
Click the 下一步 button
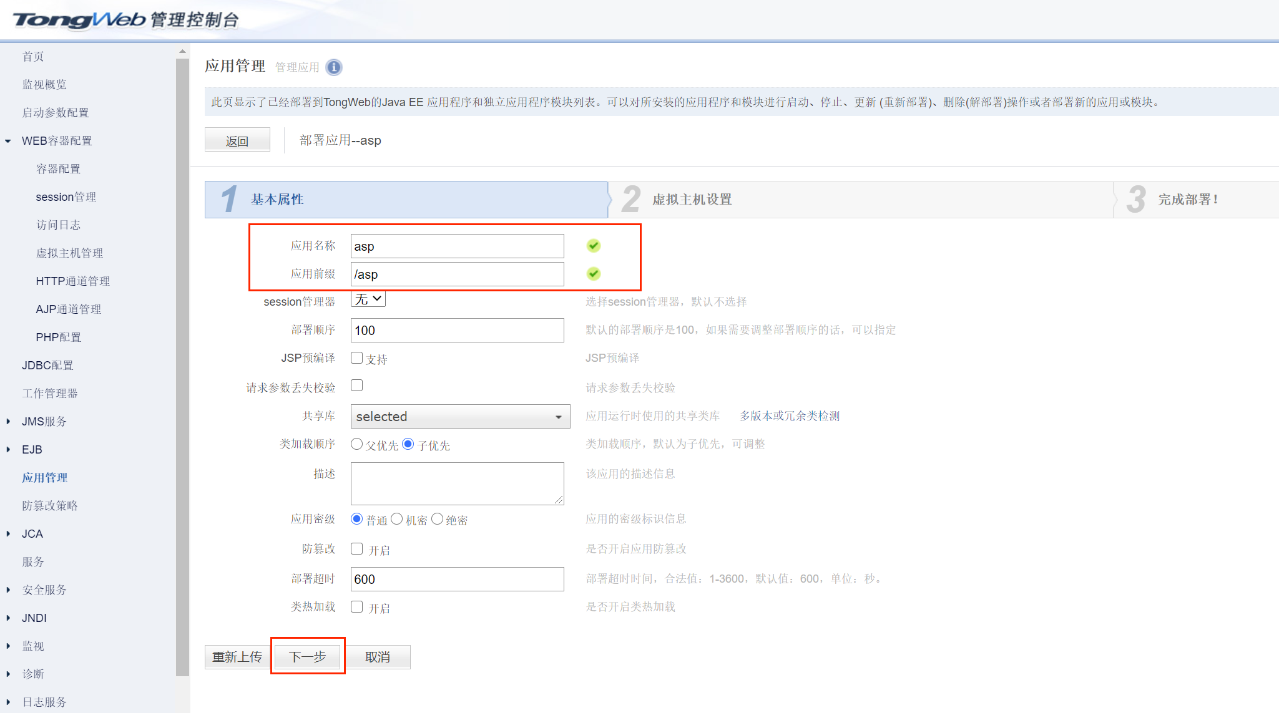[x=308, y=657]
